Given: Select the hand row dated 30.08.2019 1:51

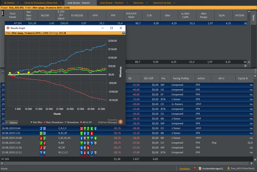Looking at the screenshot, I should tap(127, 133).
